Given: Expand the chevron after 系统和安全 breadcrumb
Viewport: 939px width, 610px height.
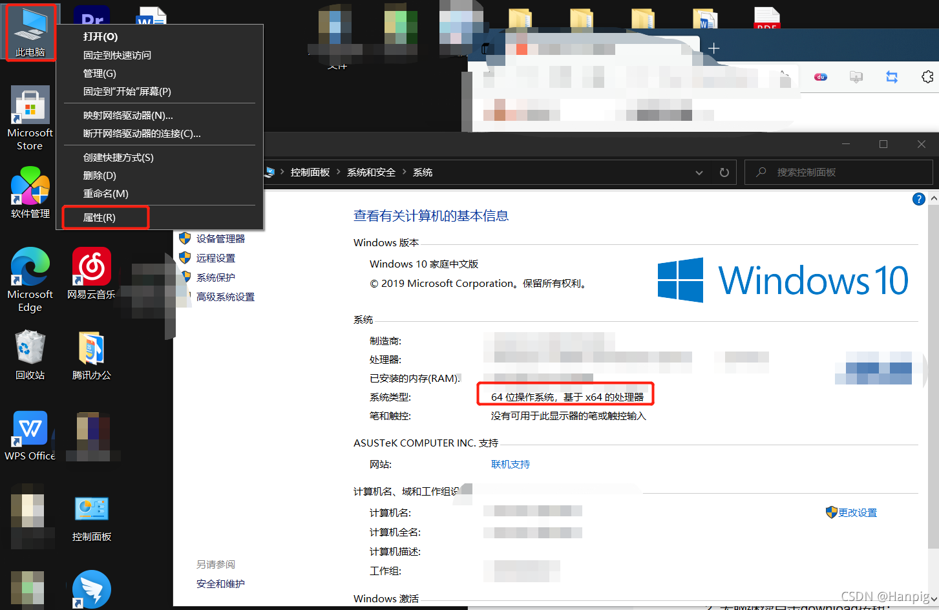Looking at the screenshot, I should coord(405,172).
